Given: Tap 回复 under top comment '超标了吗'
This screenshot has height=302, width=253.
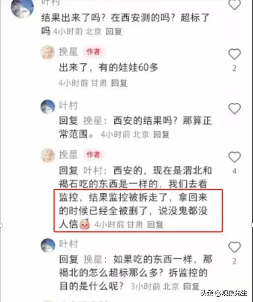Looking at the screenshot, I should (114, 31).
